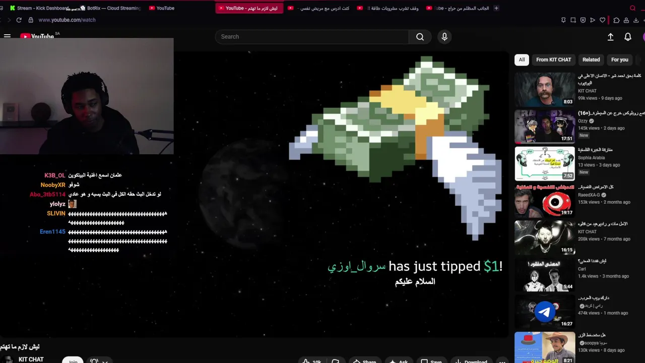Open the notification bell dropdown beside Join
This screenshot has width=645, height=363.
(99, 361)
